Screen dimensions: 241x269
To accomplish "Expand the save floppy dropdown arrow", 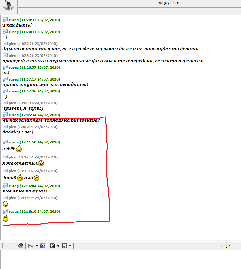I will (70, 246).
